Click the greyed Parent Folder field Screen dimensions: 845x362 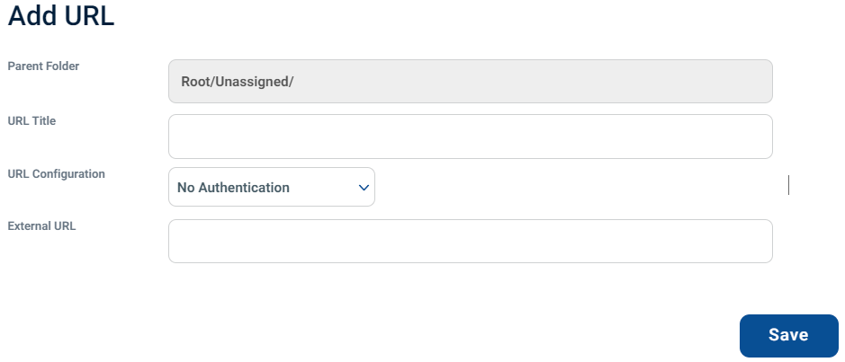471,81
